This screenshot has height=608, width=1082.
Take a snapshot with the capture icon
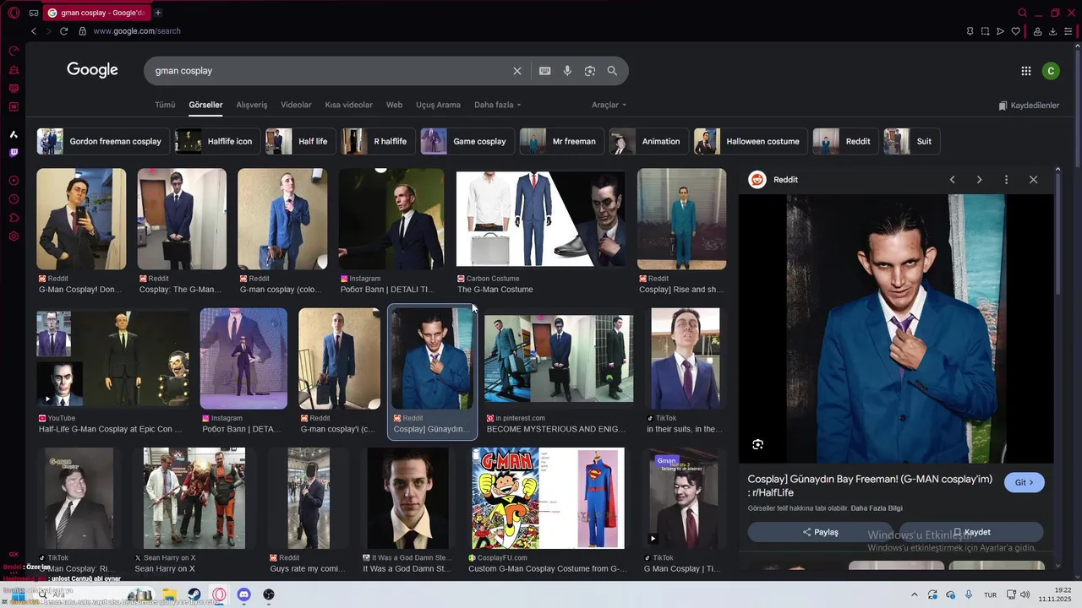[985, 31]
